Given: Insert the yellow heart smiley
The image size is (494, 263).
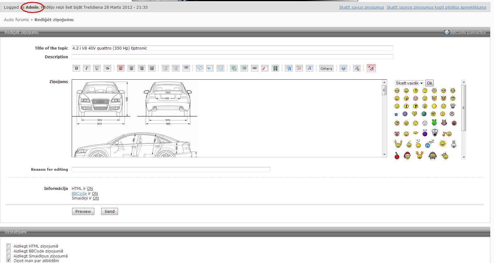Looking at the screenshot, I should (415, 114).
